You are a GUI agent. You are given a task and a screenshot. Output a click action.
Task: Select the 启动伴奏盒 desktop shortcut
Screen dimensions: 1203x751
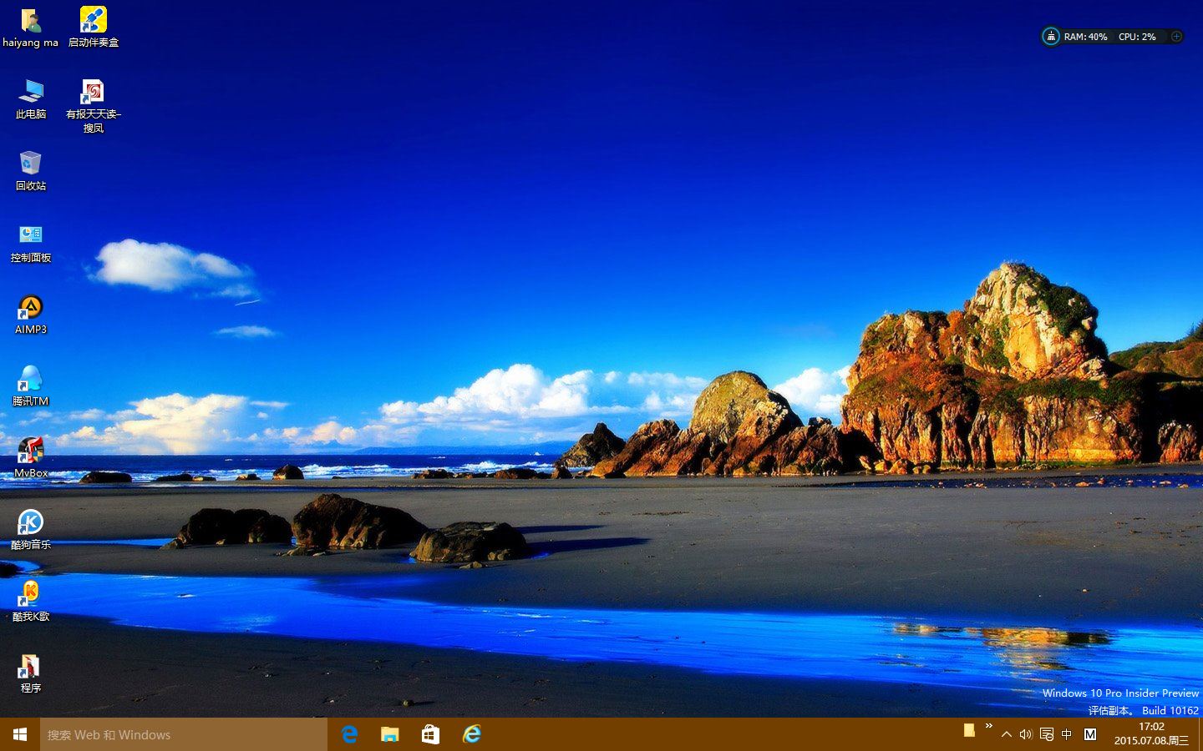tap(94, 27)
